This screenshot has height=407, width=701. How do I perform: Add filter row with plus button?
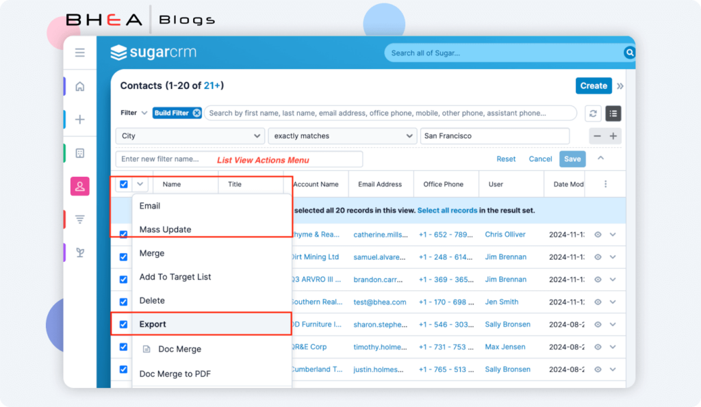pos(613,136)
